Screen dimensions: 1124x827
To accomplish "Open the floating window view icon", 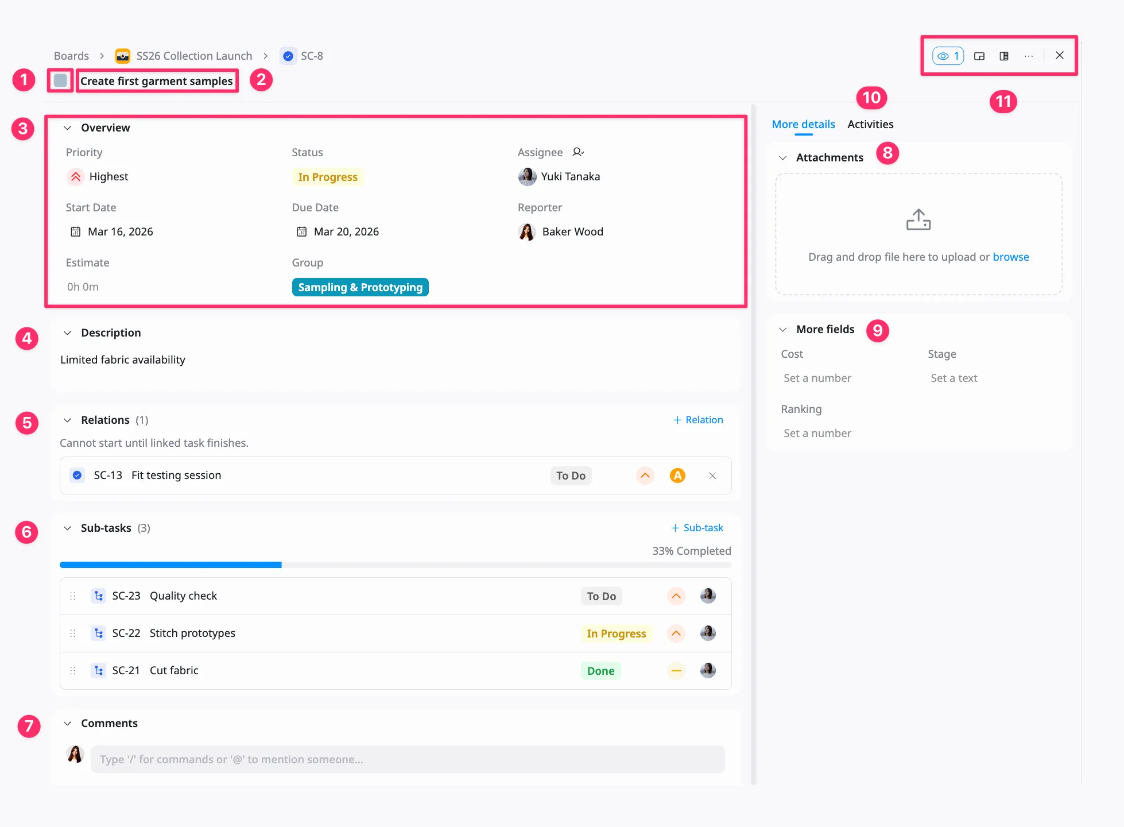I will [x=979, y=56].
